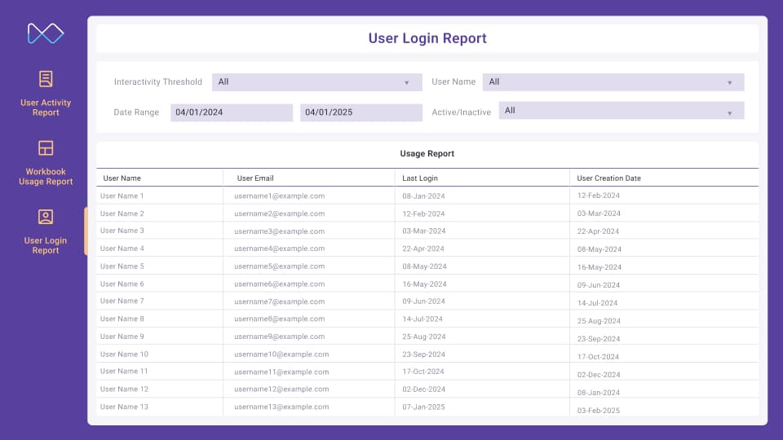
Task: Edit start date 04/01/2024 field
Action: (232, 112)
